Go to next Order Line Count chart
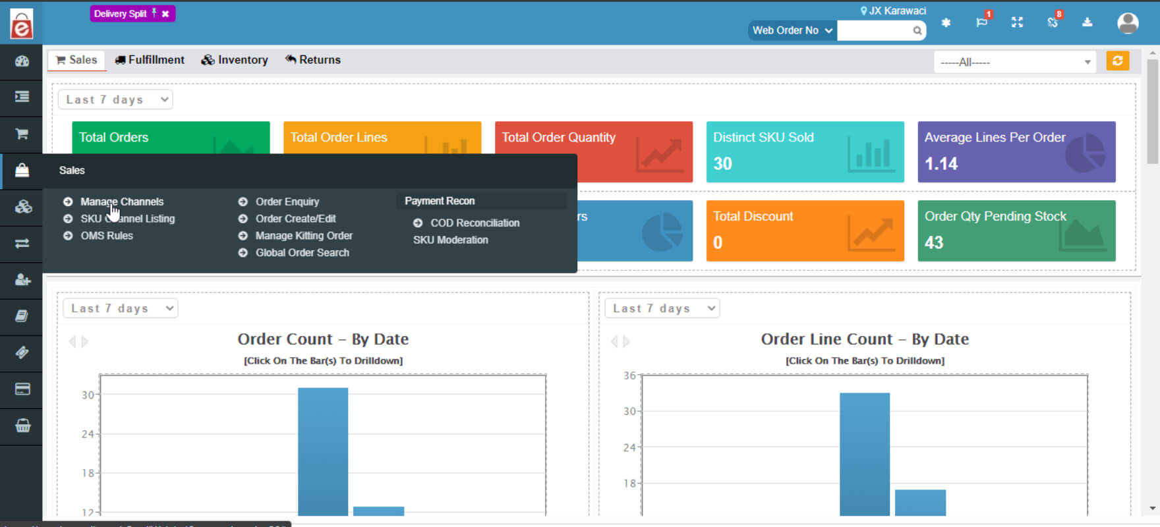 coord(626,341)
